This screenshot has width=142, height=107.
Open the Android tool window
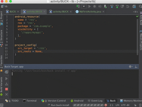point(77,101)
